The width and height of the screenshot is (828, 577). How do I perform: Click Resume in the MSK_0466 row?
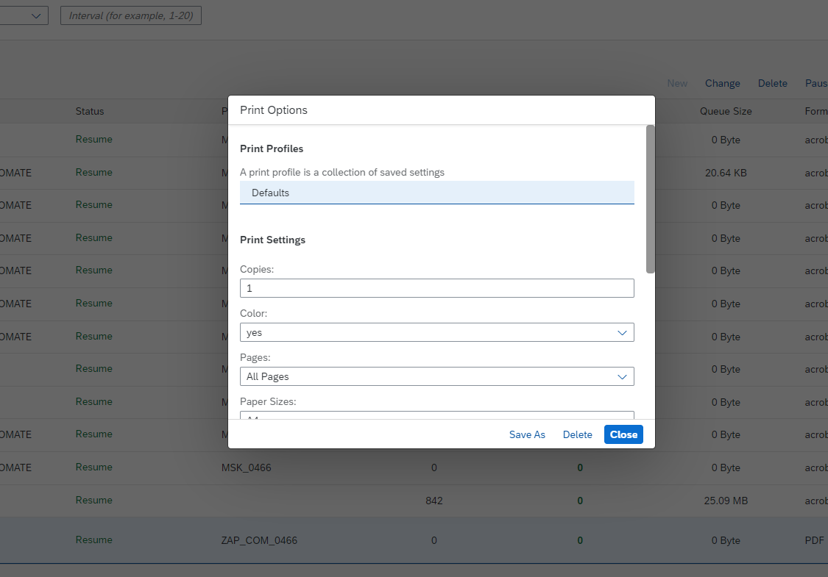point(94,467)
